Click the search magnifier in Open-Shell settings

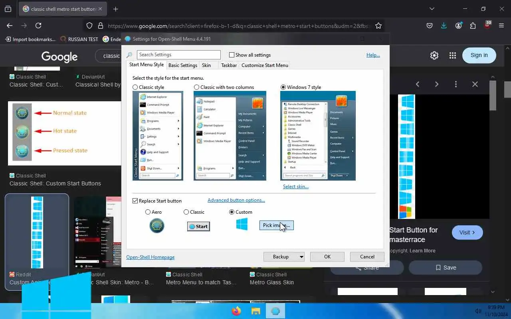tap(129, 55)
